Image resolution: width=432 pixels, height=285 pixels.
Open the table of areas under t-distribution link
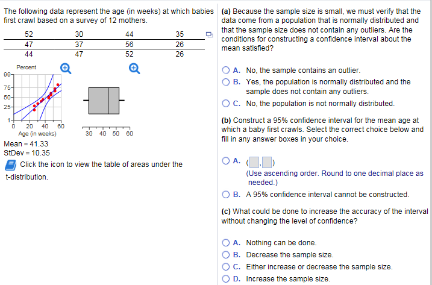click(101, 164)
